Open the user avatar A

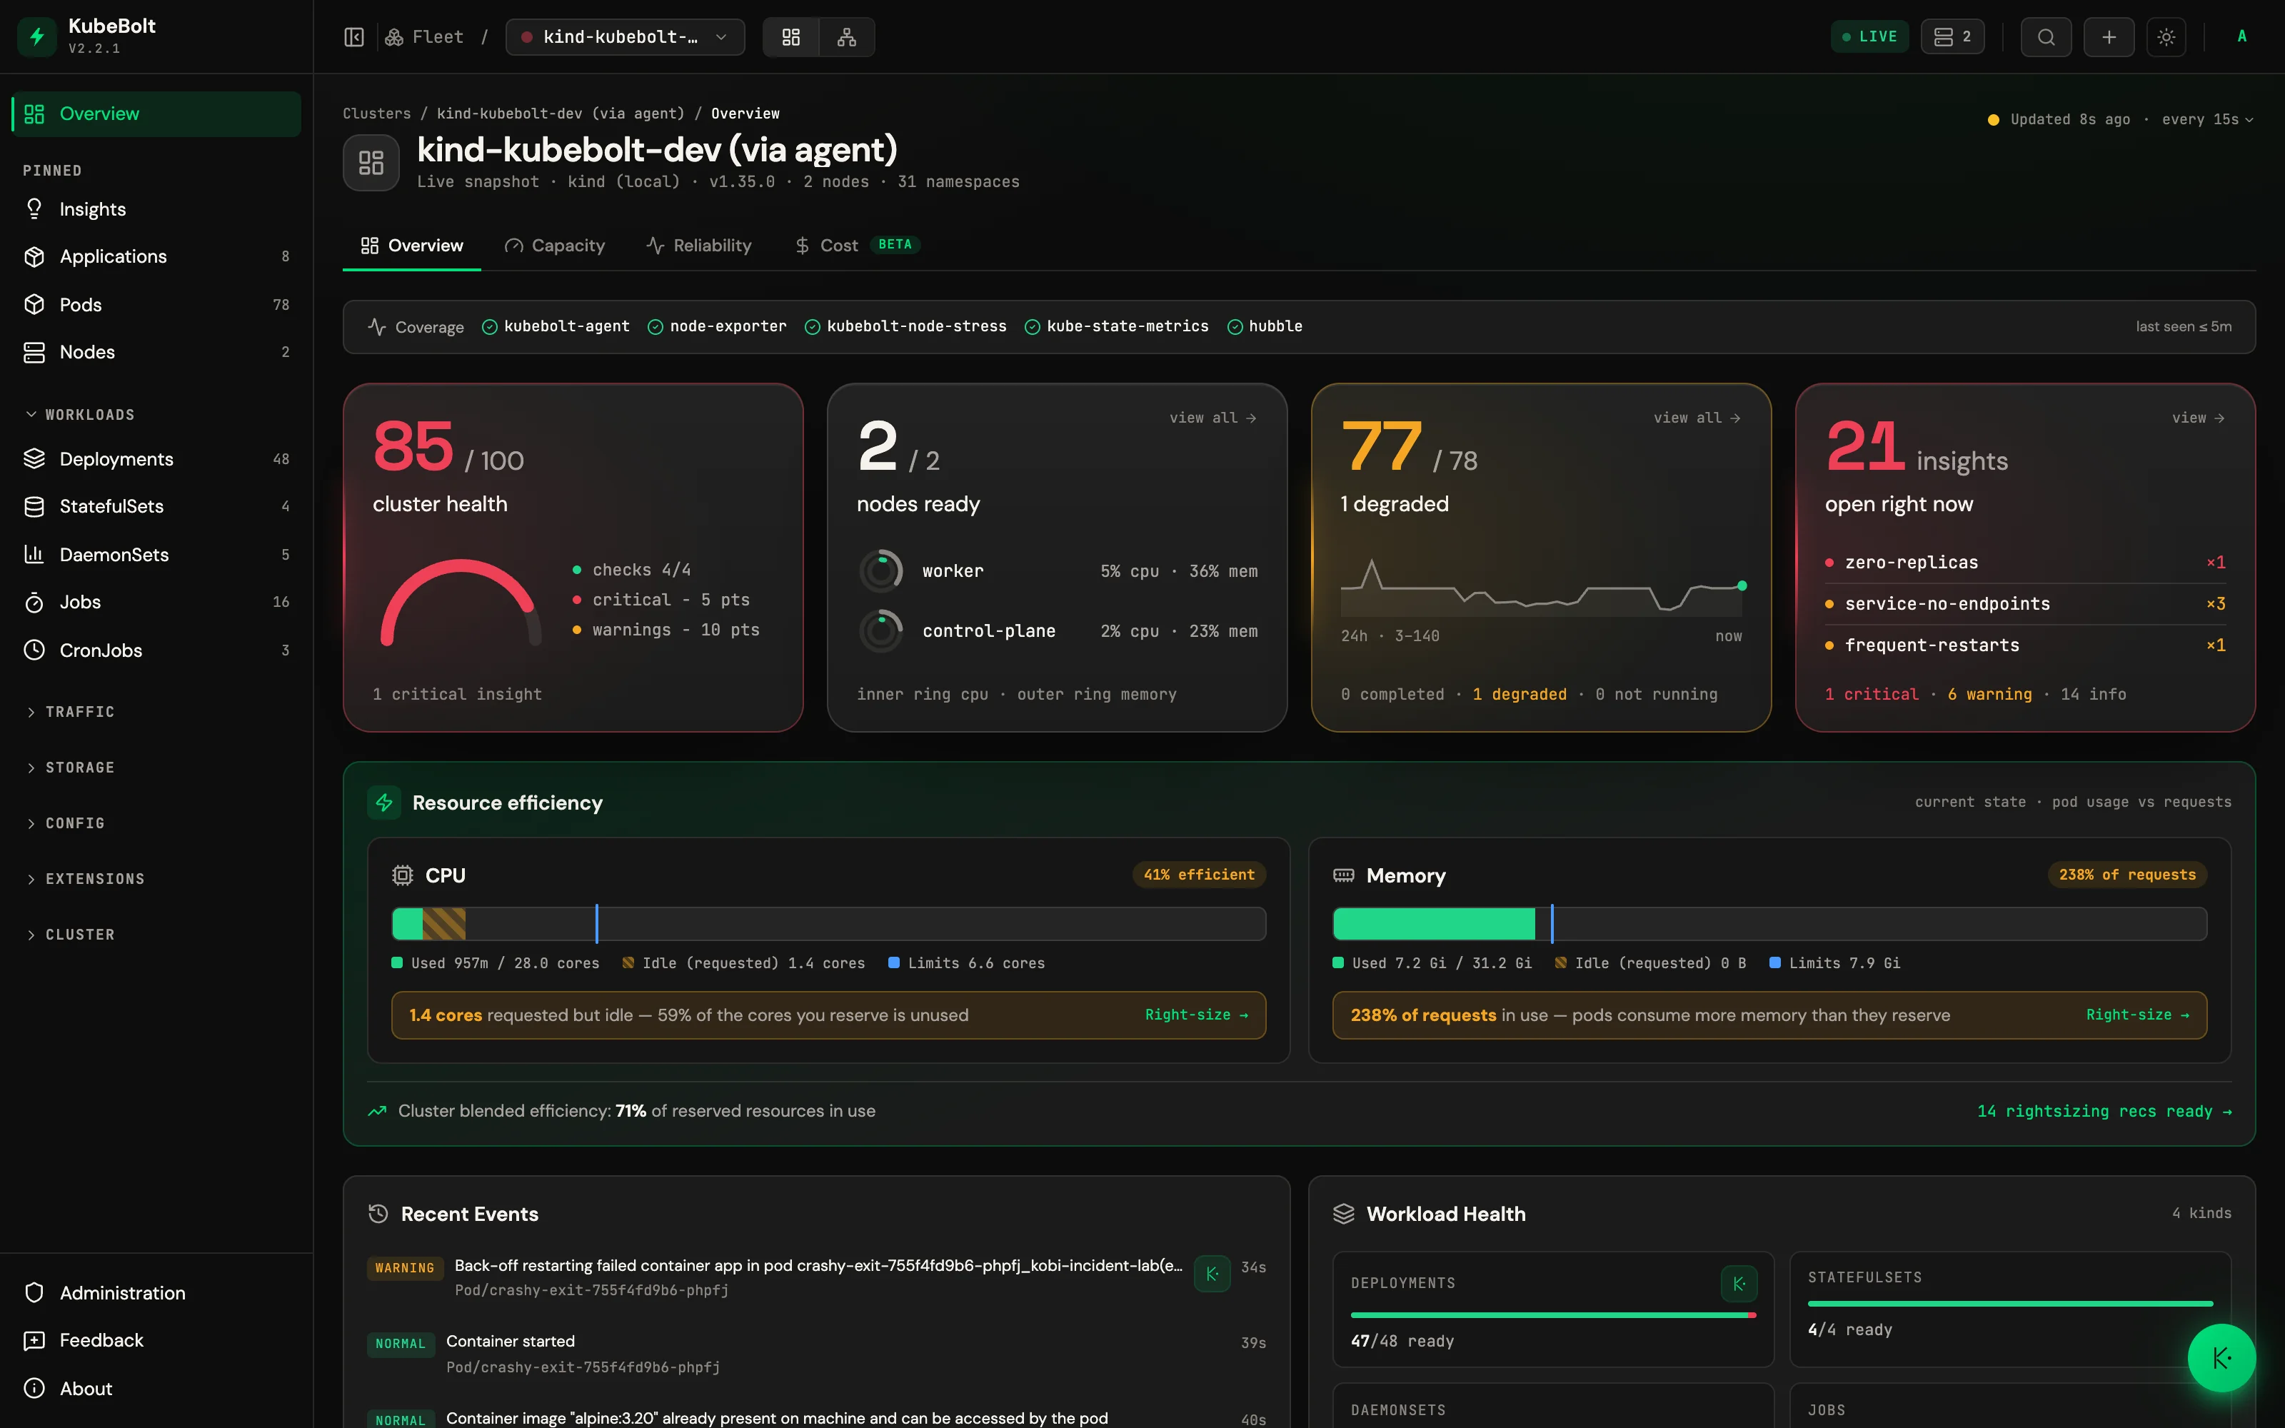[2241, 37]
